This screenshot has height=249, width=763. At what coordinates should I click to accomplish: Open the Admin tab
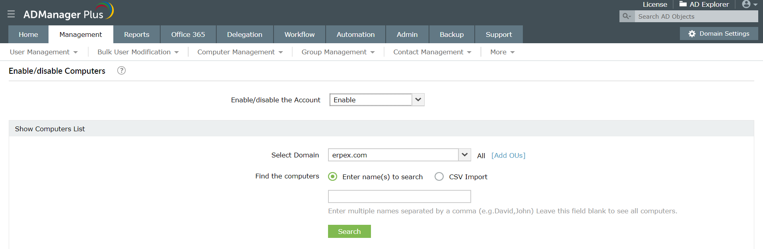(407, 34)
